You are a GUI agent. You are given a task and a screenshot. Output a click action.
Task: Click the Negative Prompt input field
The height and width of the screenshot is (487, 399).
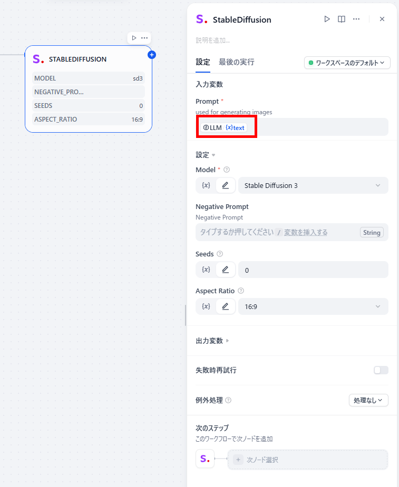click(291, 232)
